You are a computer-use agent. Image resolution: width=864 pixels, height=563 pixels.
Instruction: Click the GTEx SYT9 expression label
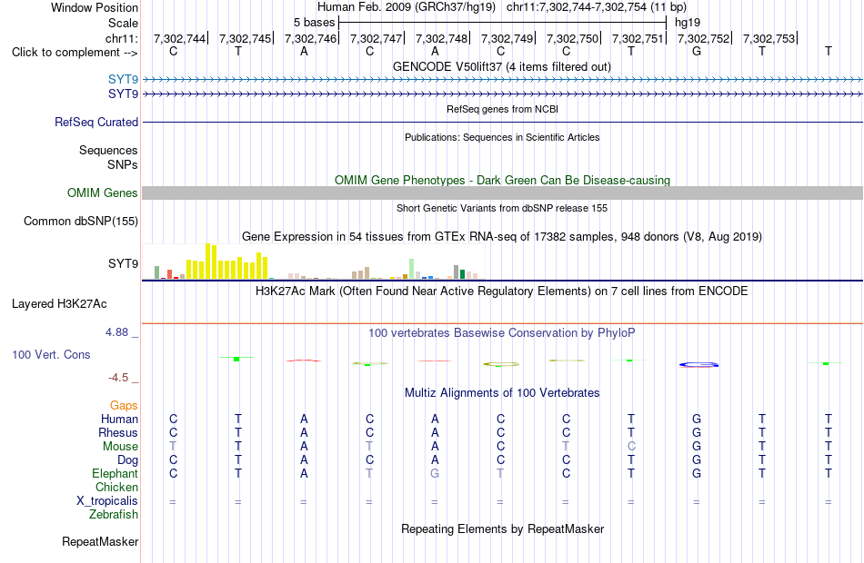(x=124, y=263)
